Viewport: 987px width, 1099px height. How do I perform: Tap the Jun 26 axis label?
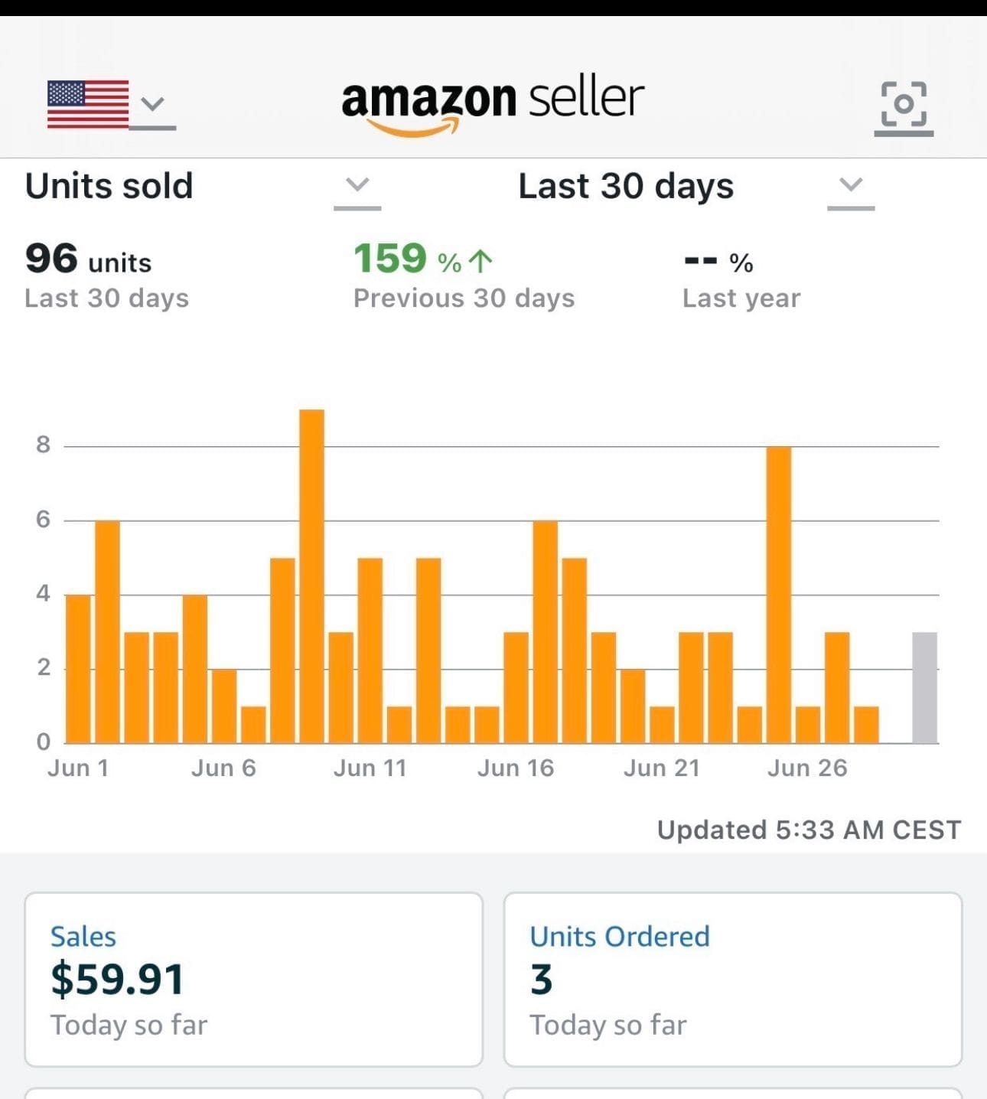tap(807, 768)
